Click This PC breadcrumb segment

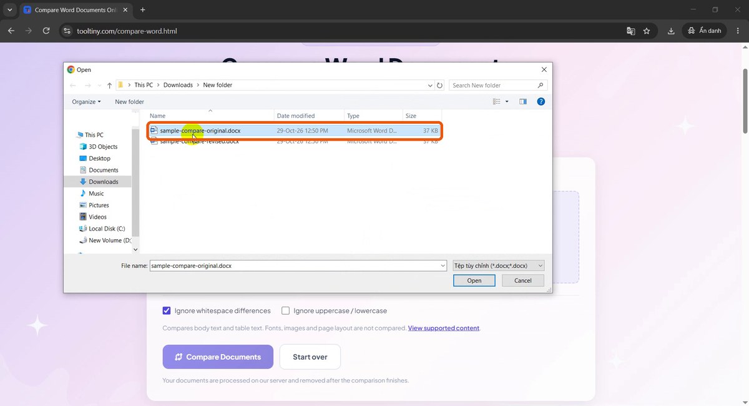[144, 86]
